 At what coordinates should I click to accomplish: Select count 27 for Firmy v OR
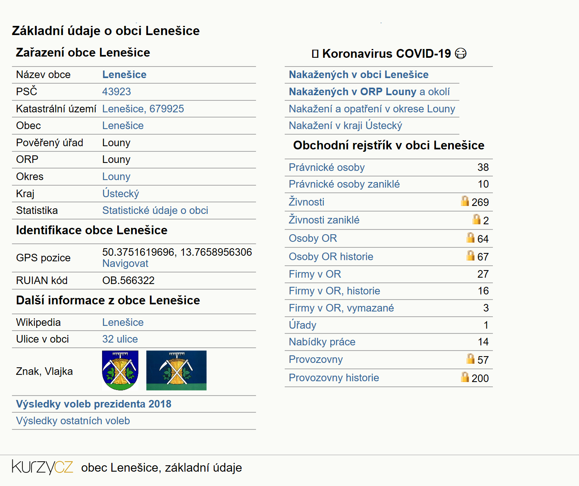[483, 274]
